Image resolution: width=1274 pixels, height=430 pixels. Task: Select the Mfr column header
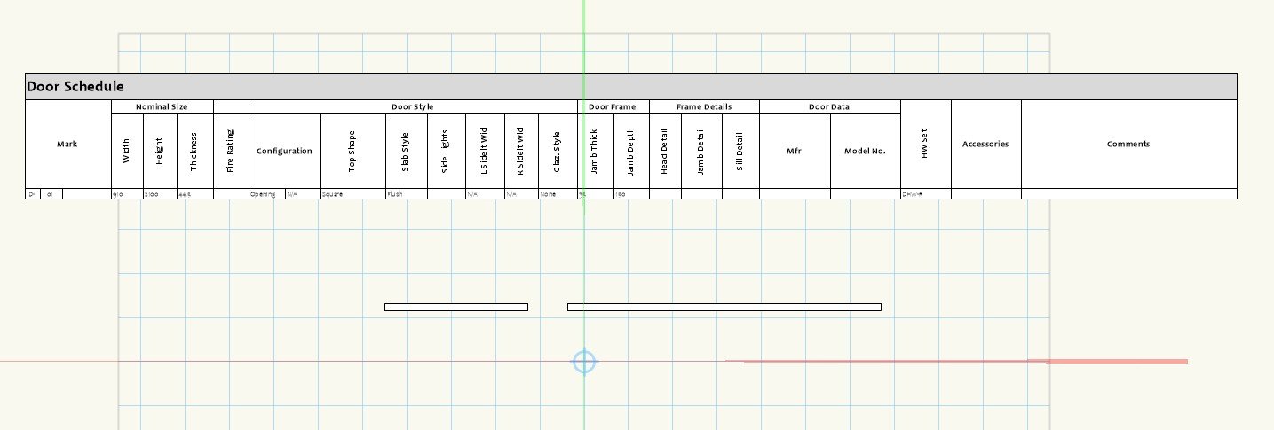pyautogui.click(x=794, y=151)
